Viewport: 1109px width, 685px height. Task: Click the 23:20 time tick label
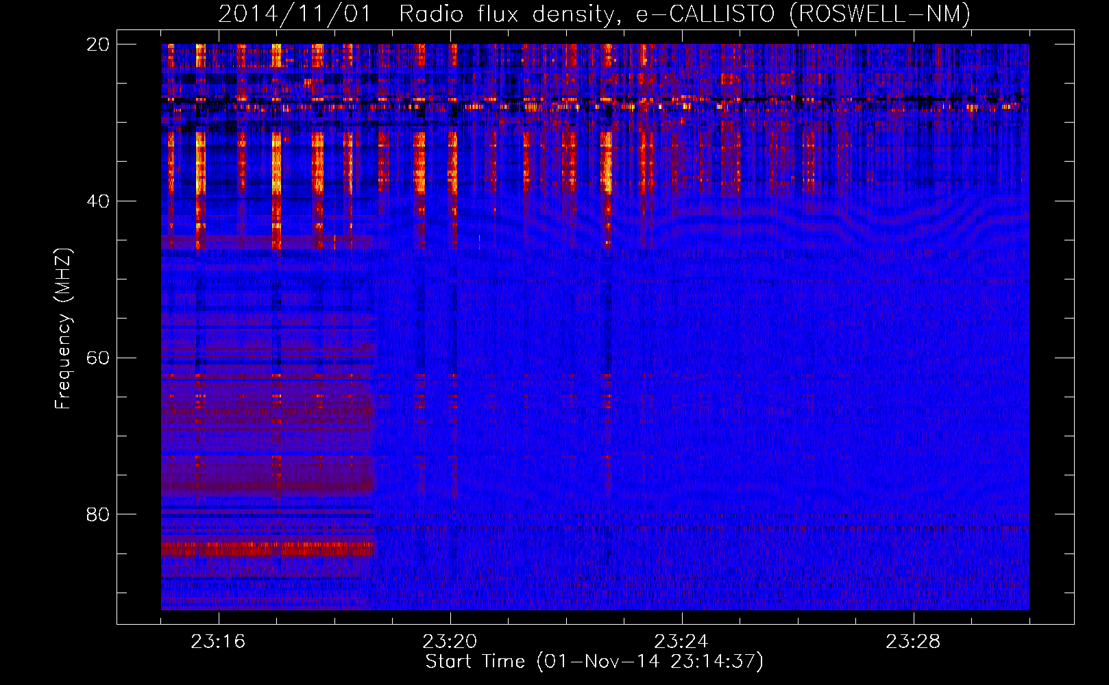tap(450, 642)
